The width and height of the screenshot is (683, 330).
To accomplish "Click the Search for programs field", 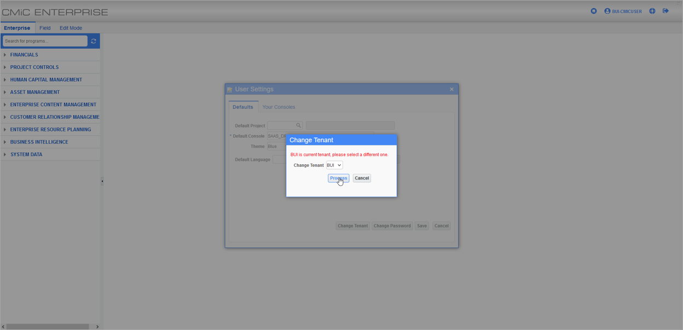I will tap(45, 41).
